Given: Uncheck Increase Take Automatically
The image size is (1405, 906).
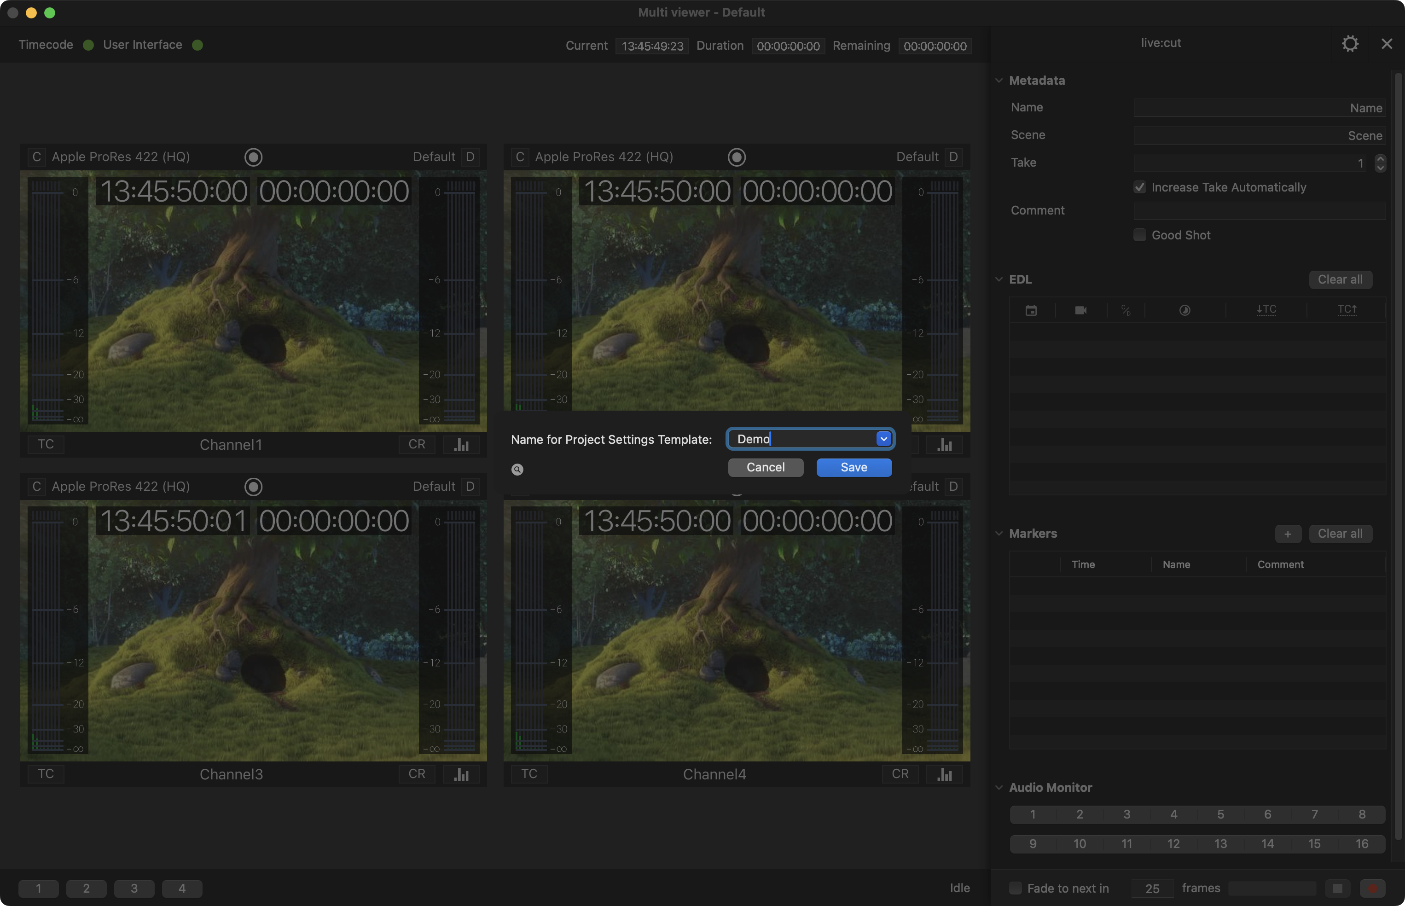Looking at the screenshot, I should coord(1140,188).
